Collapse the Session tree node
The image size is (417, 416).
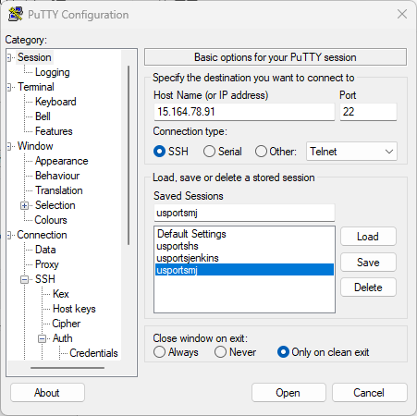(9, 57)
